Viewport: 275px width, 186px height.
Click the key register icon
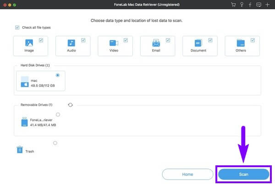point(242,5)
